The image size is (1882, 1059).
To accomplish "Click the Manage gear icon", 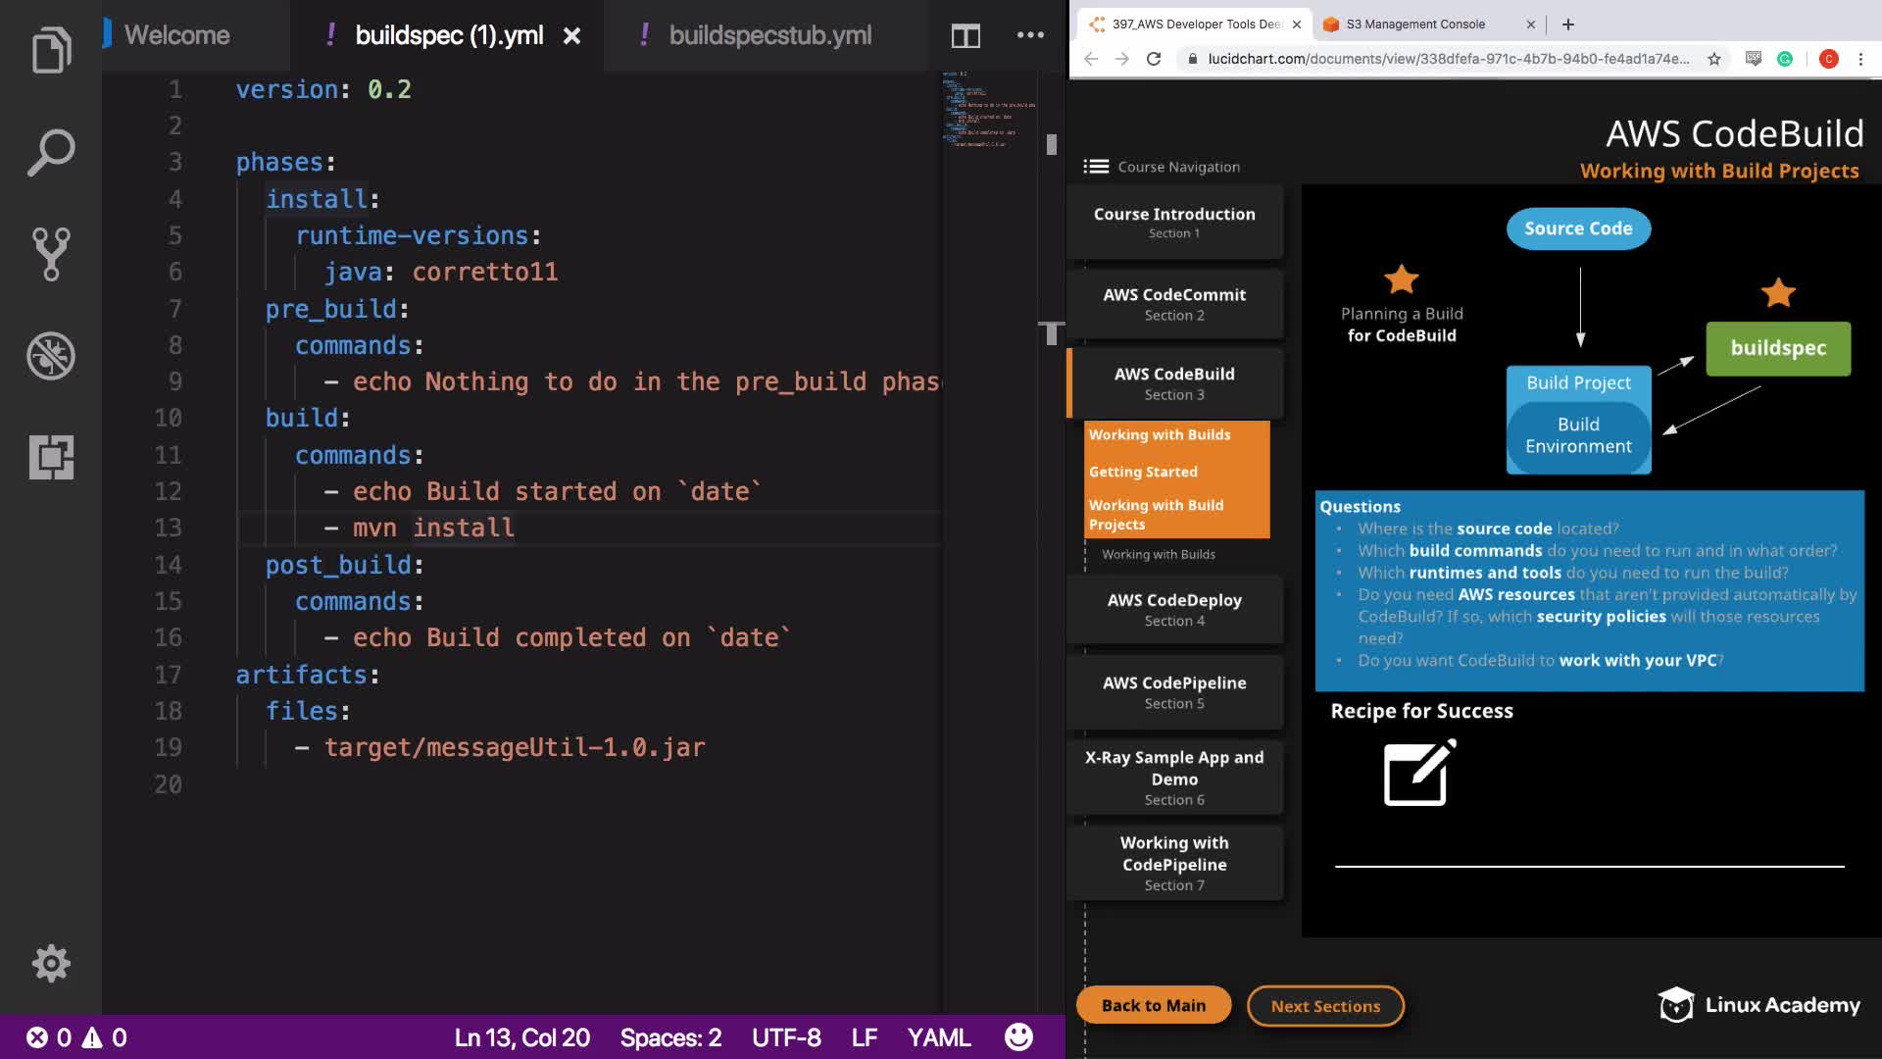I will [x=51, y=963].
